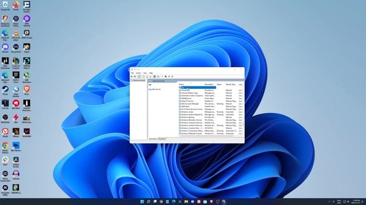The width and height of the screenshot is (366, 205).
Task: Sort by the Name column header
Action: (x=181, y=84)
